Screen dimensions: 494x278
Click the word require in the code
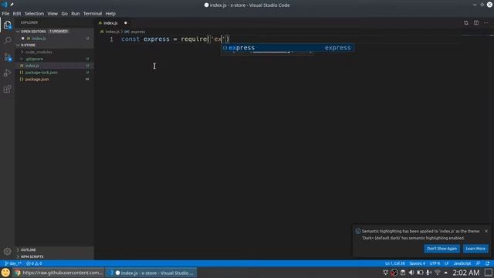point(194,39)
